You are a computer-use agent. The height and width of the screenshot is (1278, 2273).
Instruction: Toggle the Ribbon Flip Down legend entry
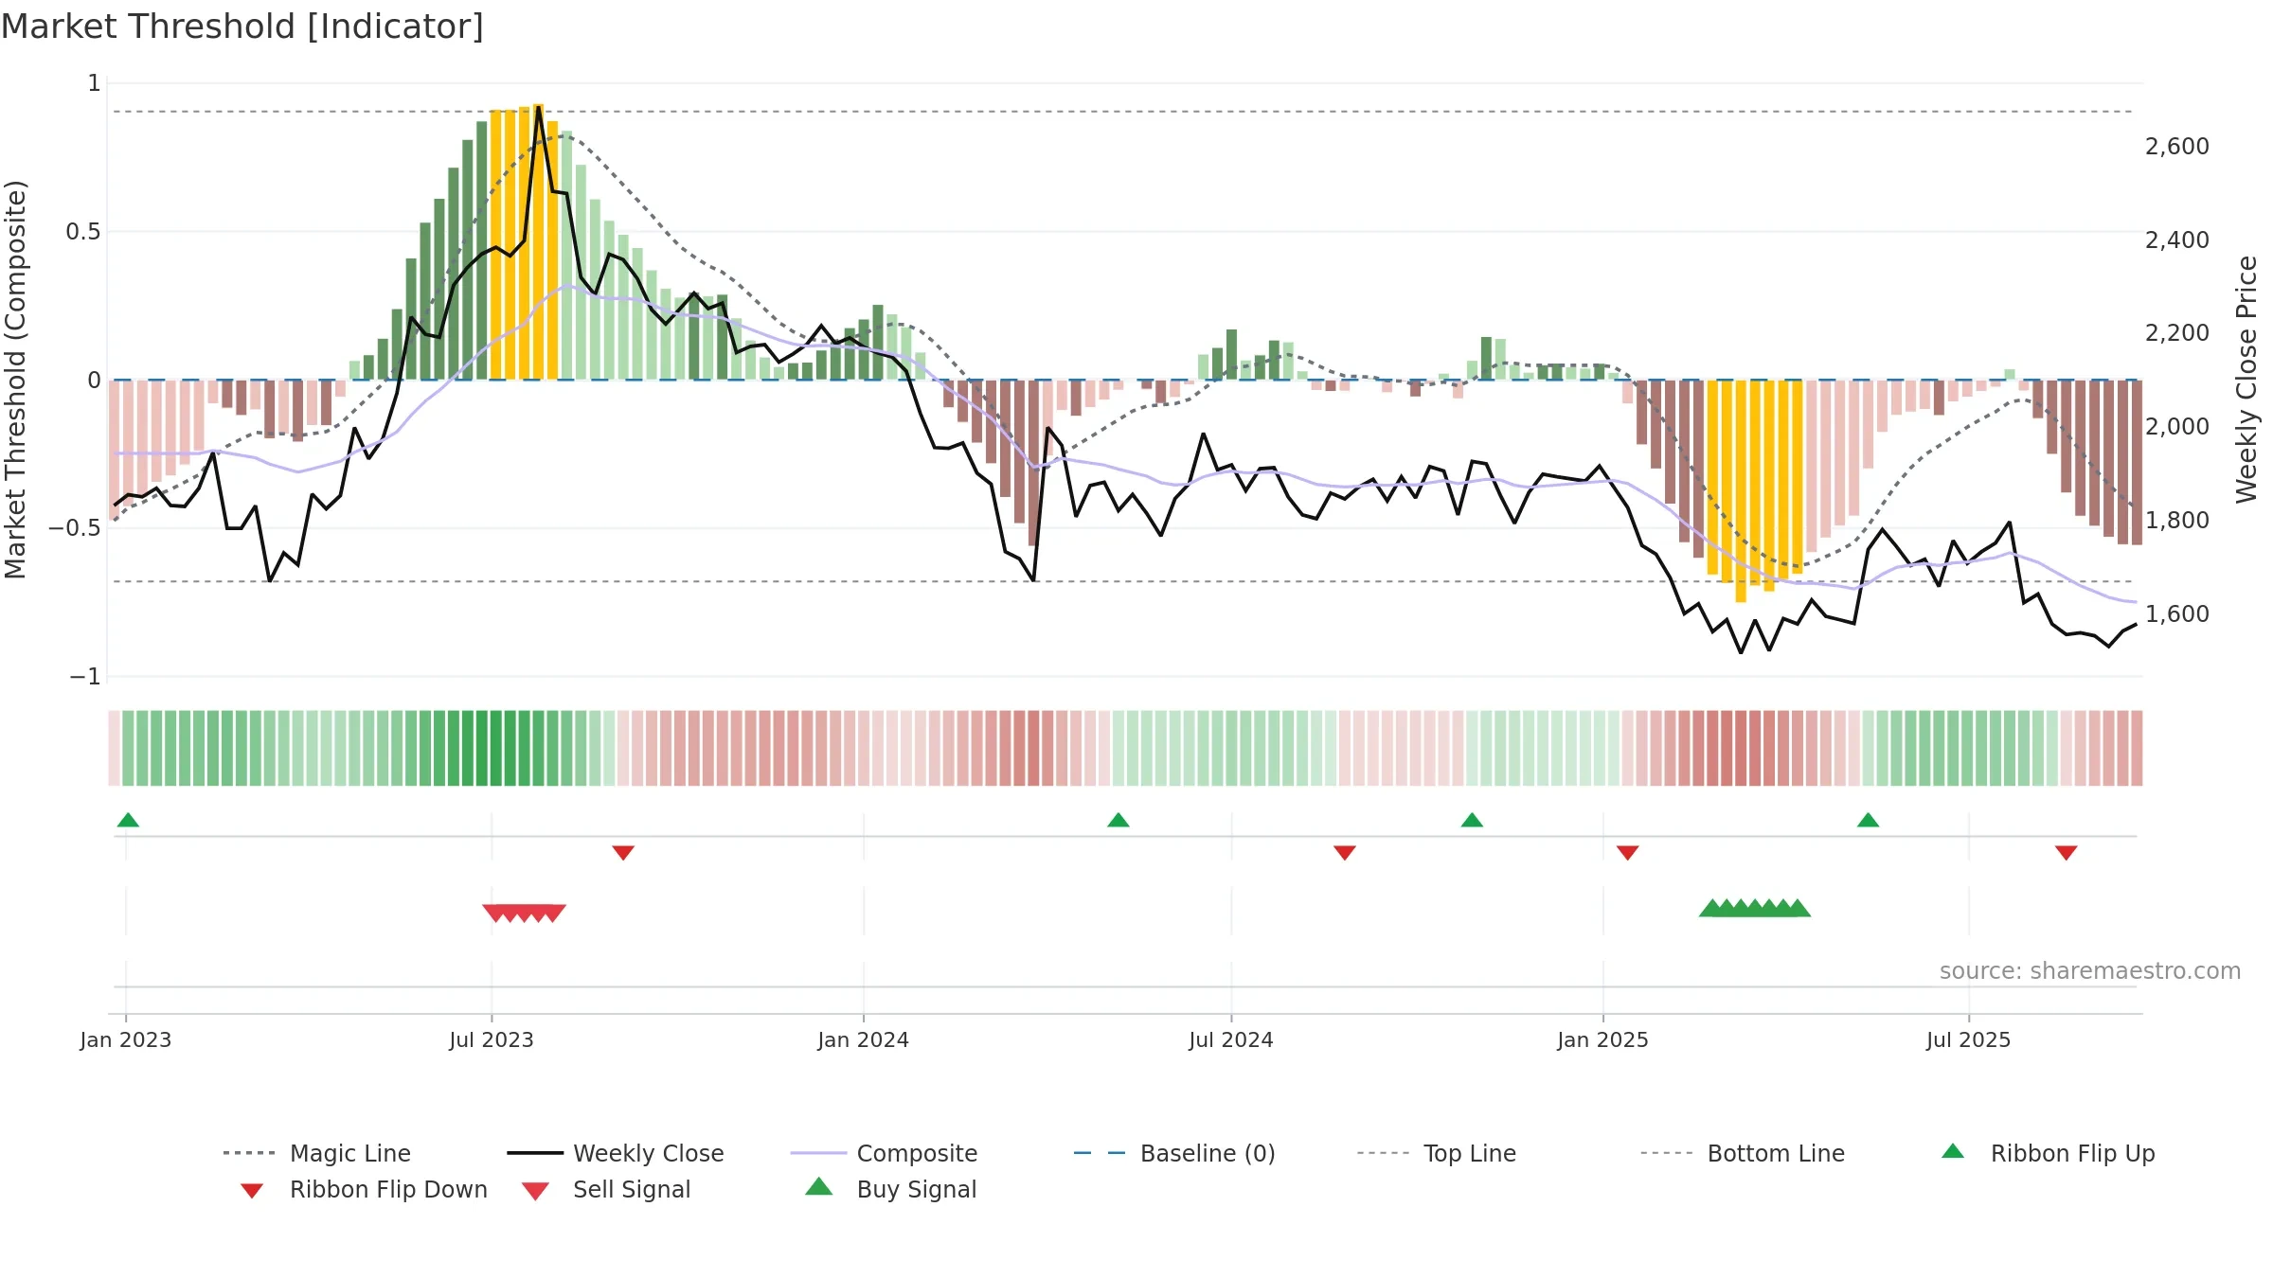pyautogui.click(x=364, y=1189)
